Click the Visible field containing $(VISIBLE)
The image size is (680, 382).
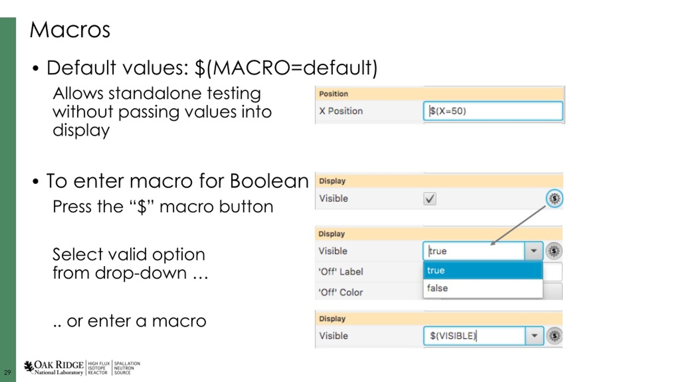coord(474,336)
